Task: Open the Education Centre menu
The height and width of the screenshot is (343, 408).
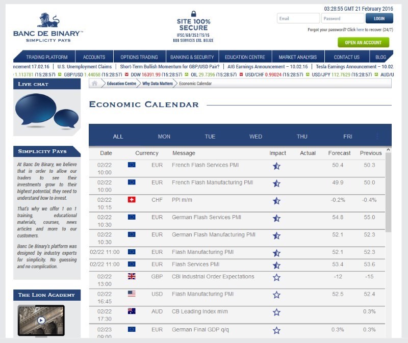Action: [245, 57]
